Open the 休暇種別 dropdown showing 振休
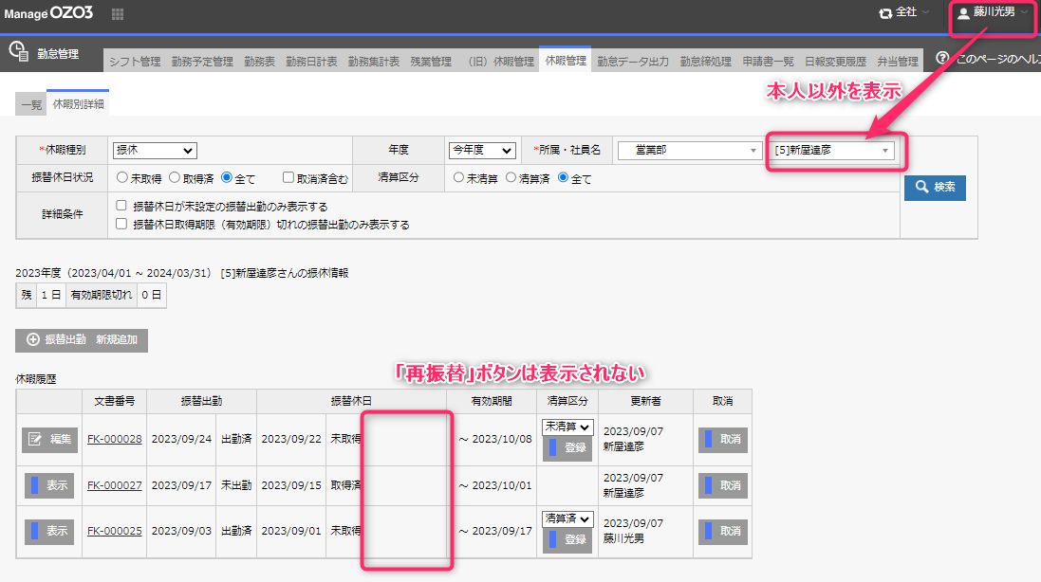This screenshot has width=1041, height=582. [x=154, y=151]
